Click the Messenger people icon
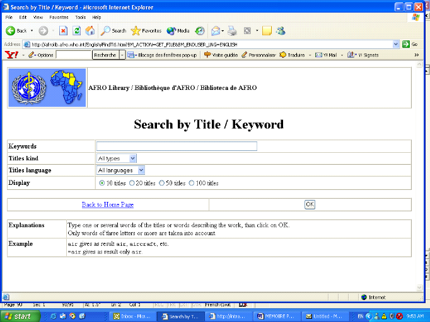This screenshot has width=430, height=322. [281, 31]
